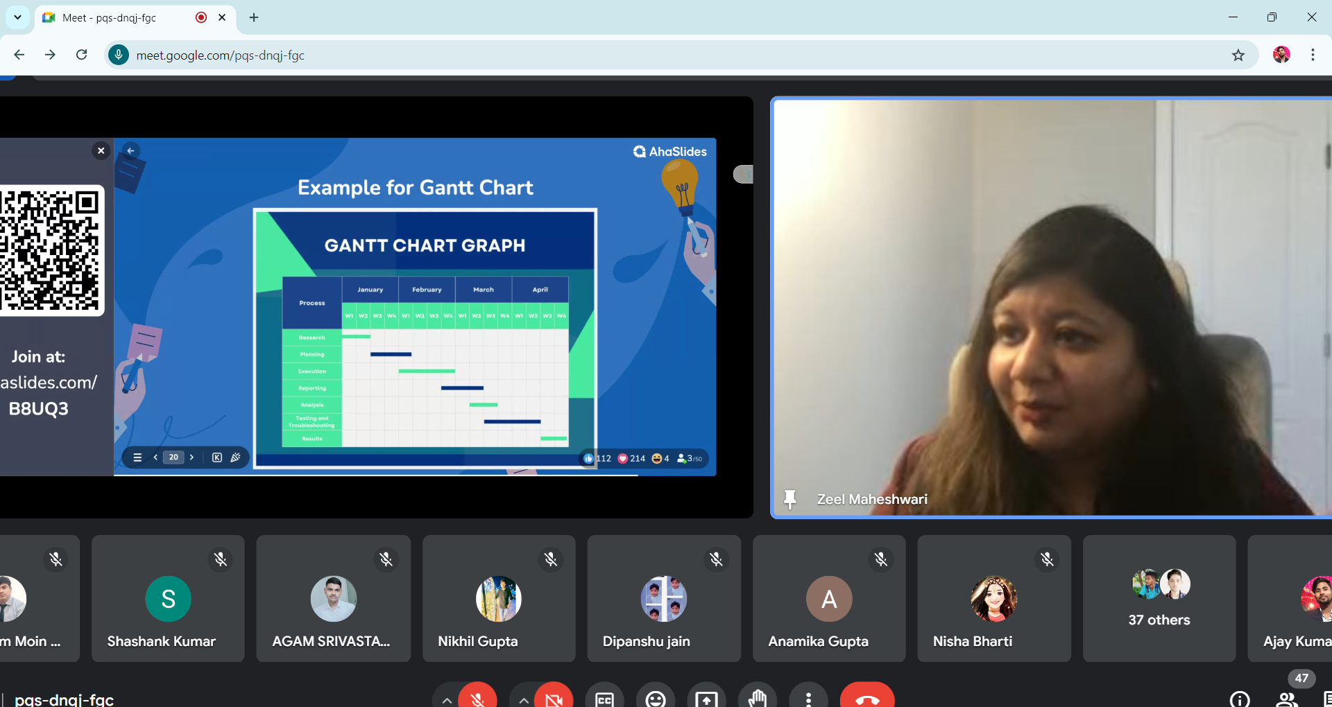
Task: Click the Chrome reload page button
Action: point(82,55)
